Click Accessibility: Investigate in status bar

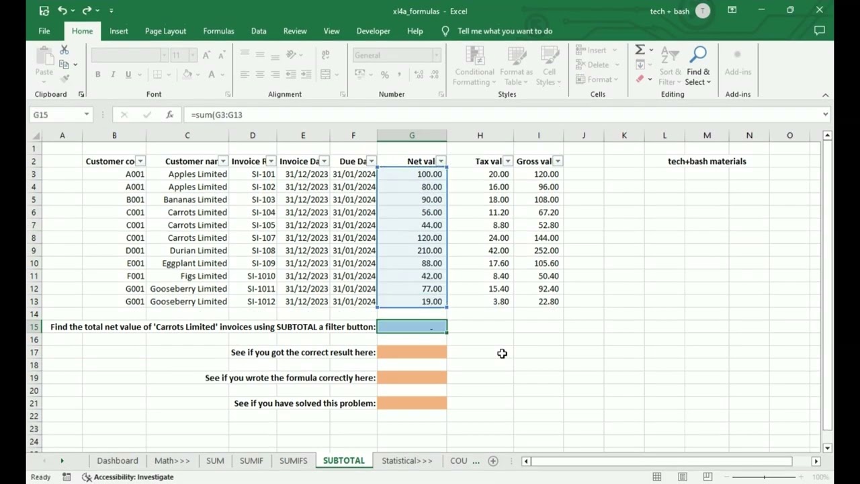128,477
